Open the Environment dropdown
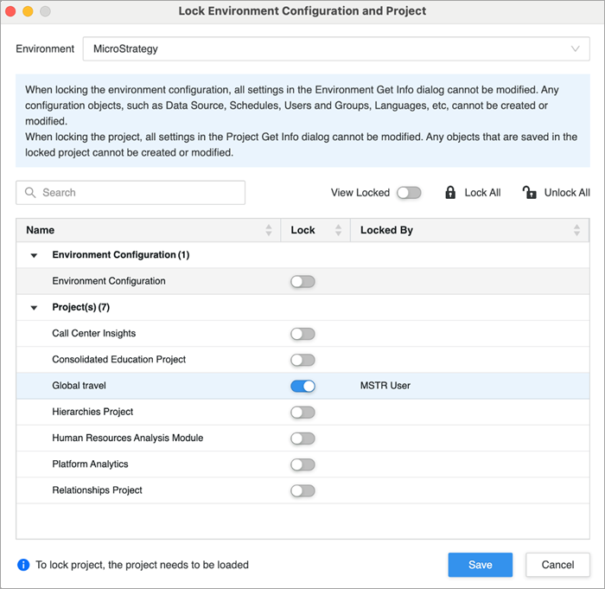The height and width of the screenshot is (589, 605). [x=335, y=49]
